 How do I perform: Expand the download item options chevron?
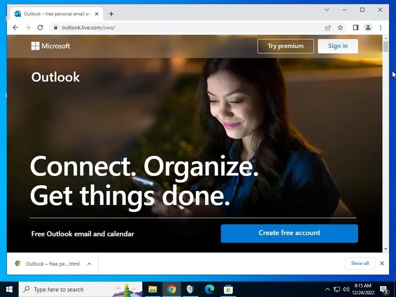pyautogui.click(x=89, y=264)
